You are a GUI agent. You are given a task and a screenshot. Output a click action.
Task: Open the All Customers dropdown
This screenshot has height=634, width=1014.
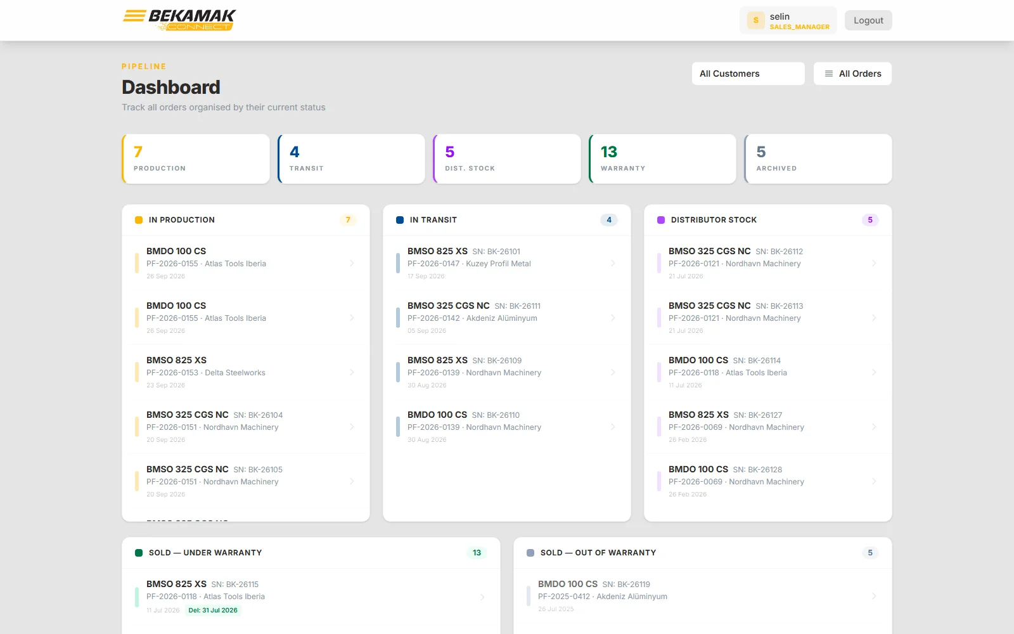(748, 74)
